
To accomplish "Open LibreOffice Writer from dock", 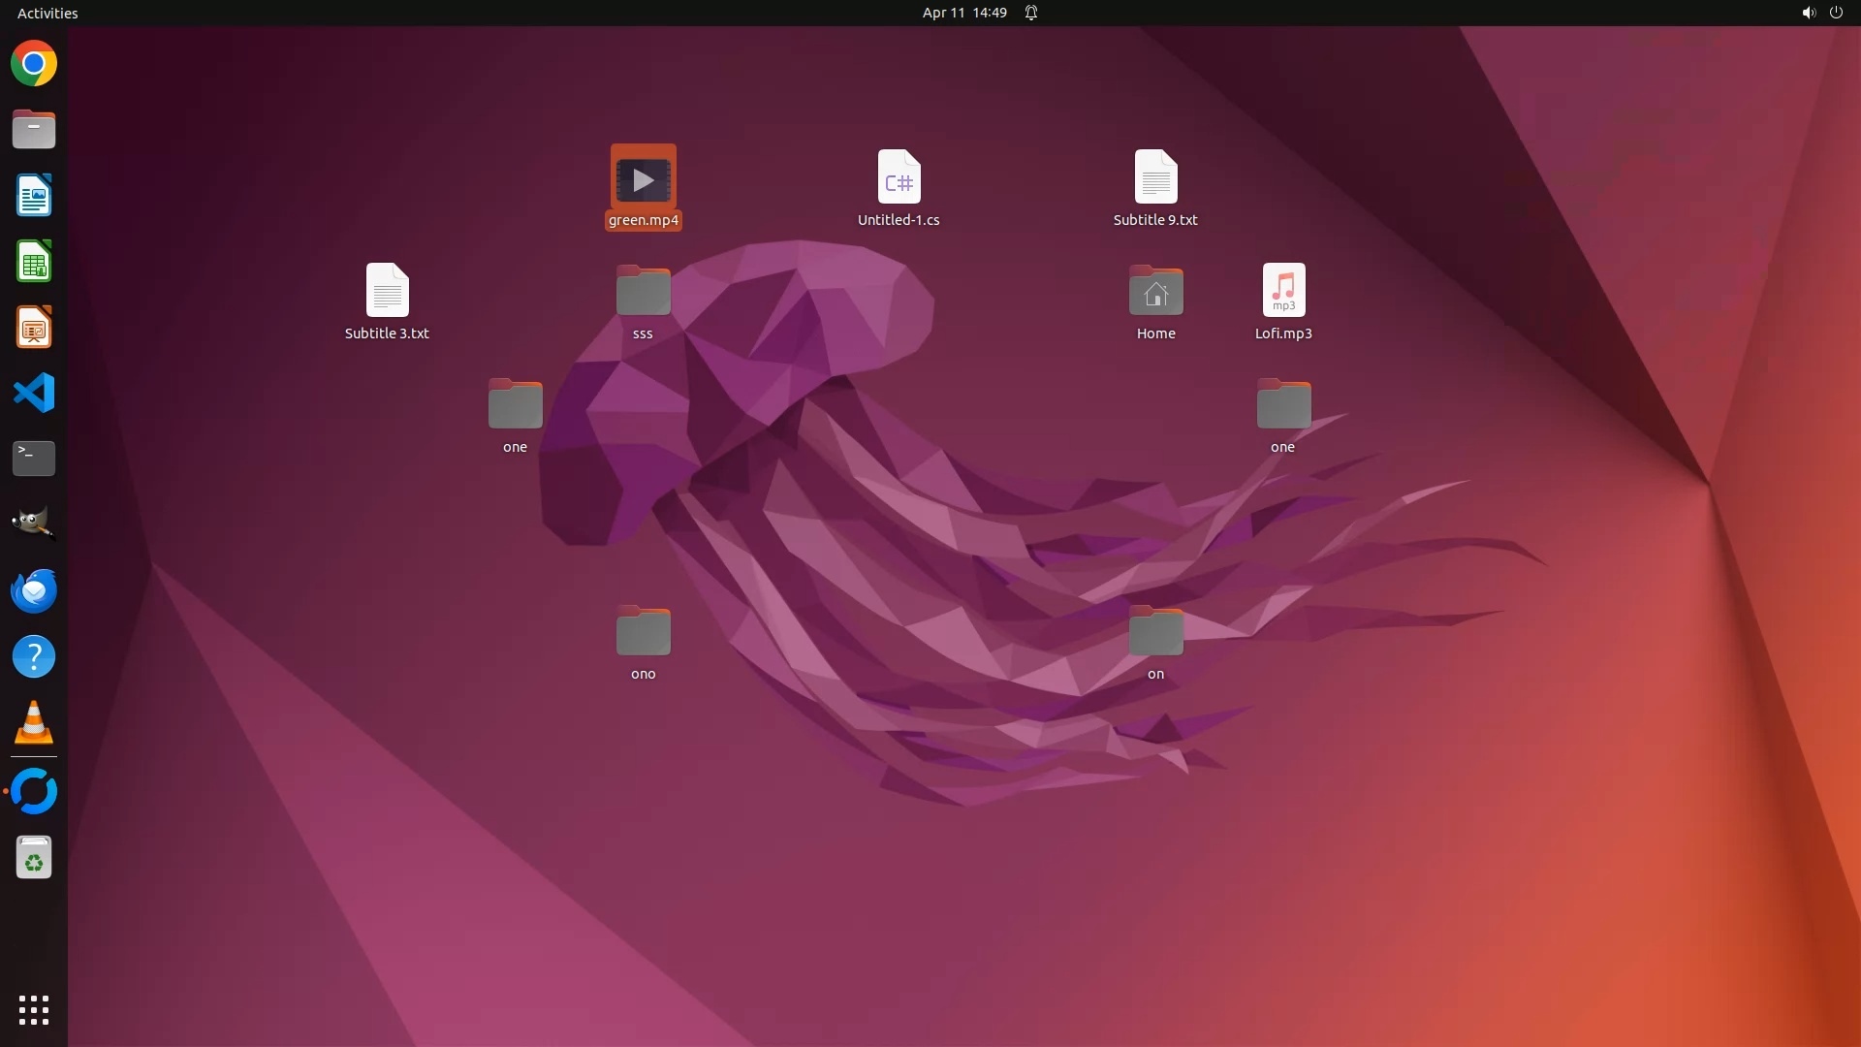I will (34, 196).
